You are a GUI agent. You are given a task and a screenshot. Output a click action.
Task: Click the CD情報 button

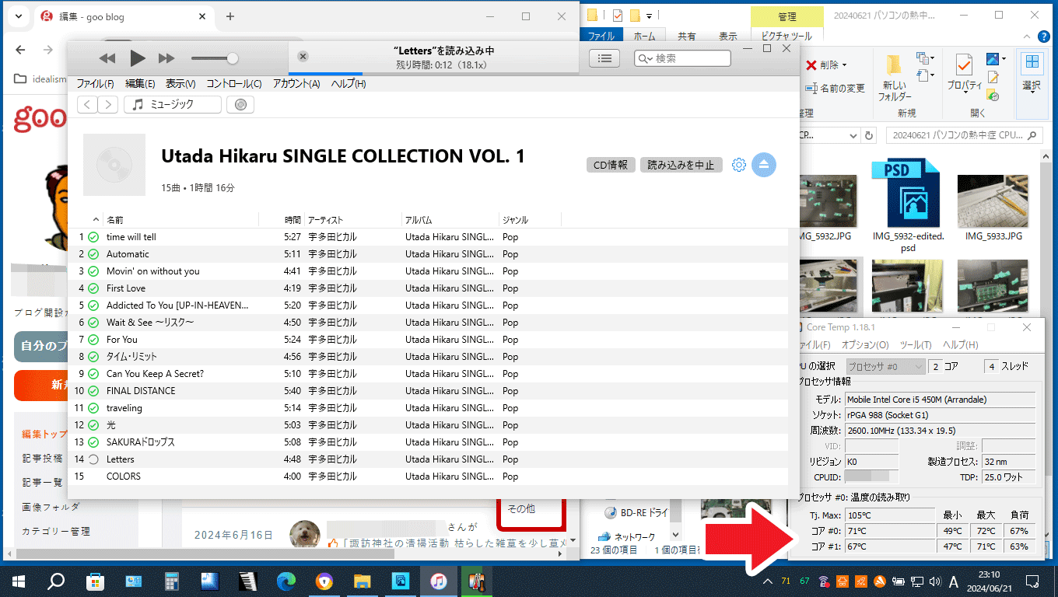click(x=611, y=165)
